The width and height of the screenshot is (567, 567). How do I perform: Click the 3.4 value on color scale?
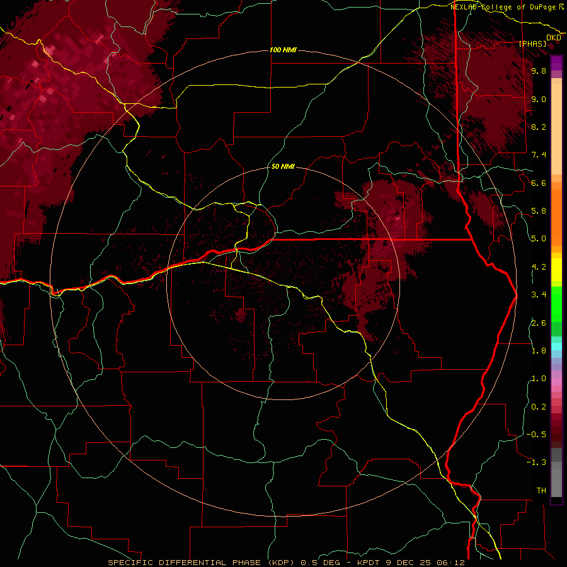[x=539, y=295]
